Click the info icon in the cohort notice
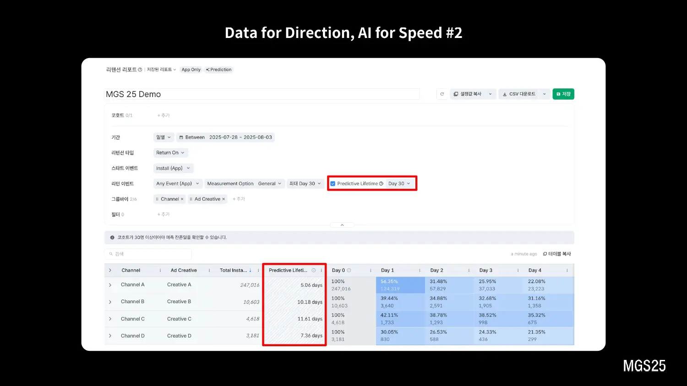687x386 pixels. tap(112, 238)
